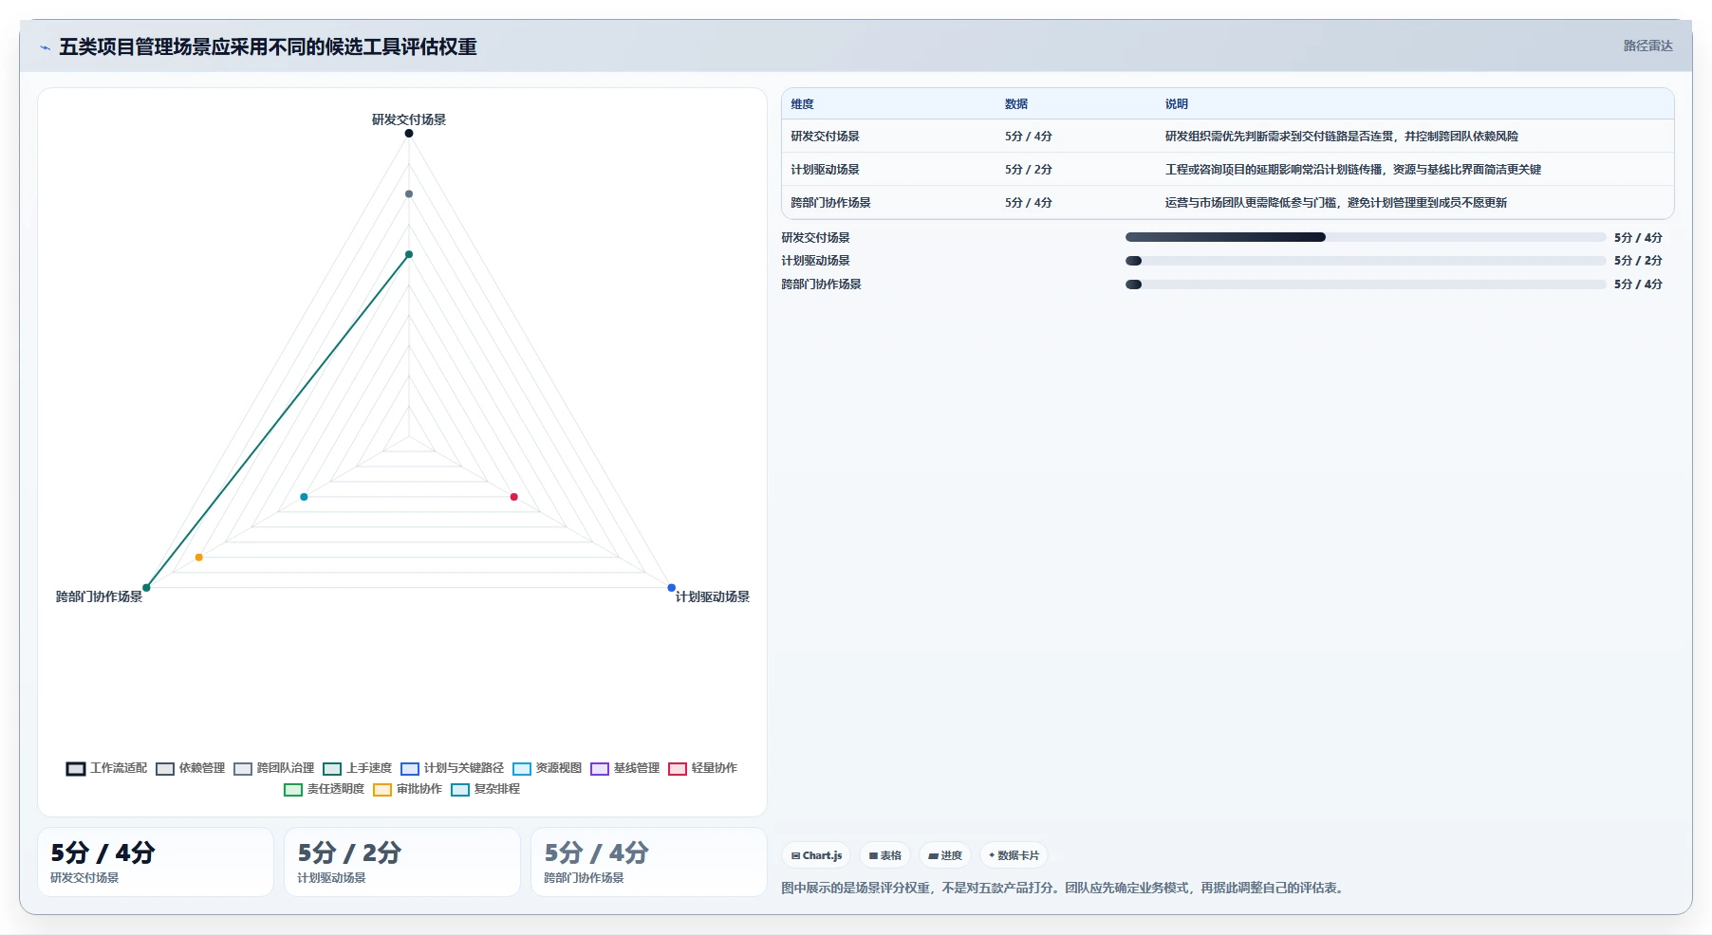Screen dimensions: 1712x935
Task: Click the description starting with 研发组织需优先判断
Action: click(x=1342, y=137)
